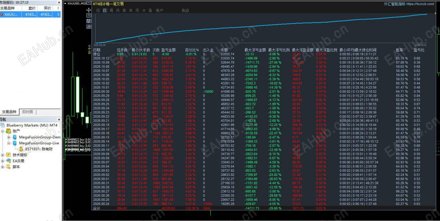
Task: Click the account icon beside 8571831
Action: [x=21, y=149]
